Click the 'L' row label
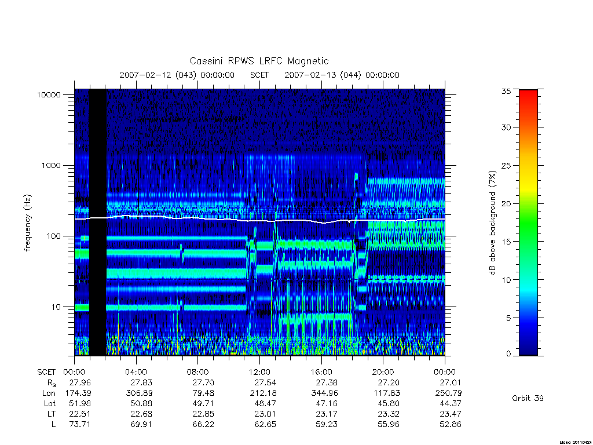 53,425
